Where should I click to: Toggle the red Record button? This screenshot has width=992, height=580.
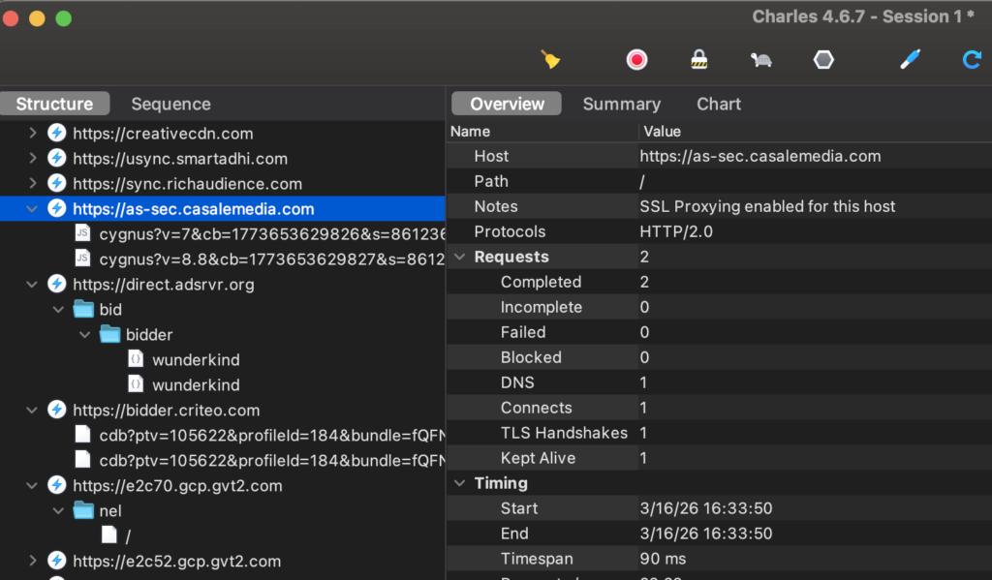(x=636, y=60)
